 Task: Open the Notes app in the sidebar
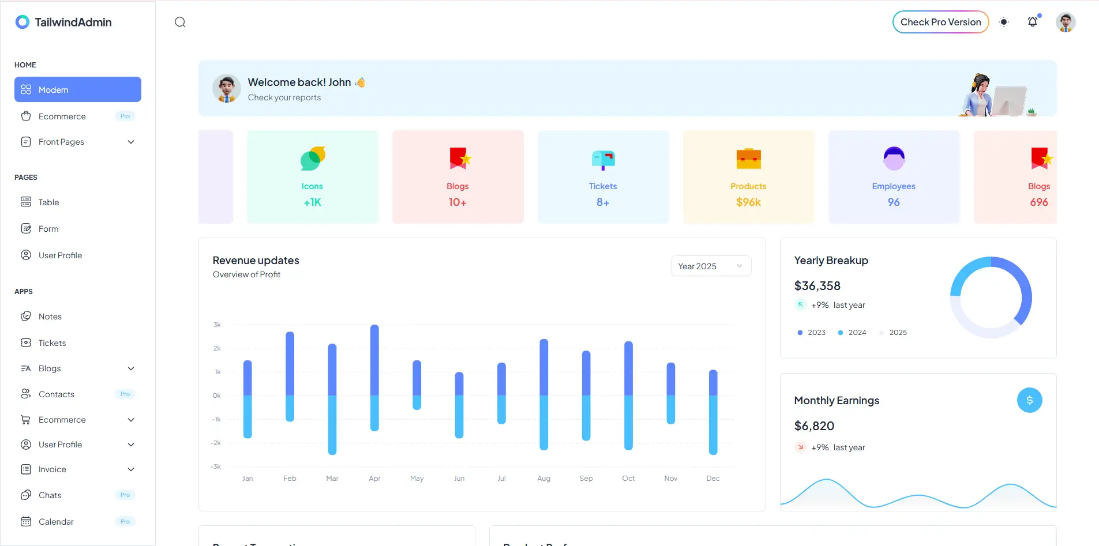click(50, 316)
